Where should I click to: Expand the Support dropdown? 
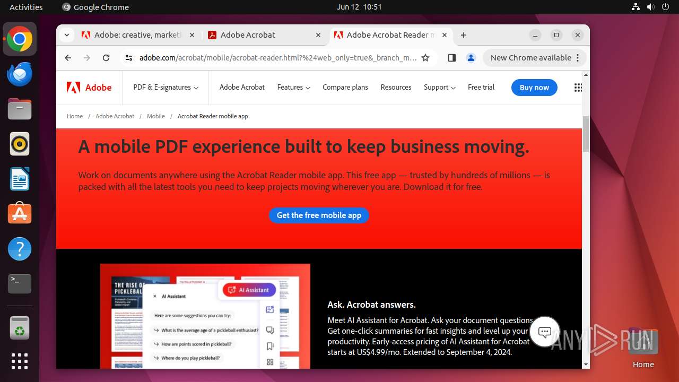pyautogui.click(x=439, y=88)
